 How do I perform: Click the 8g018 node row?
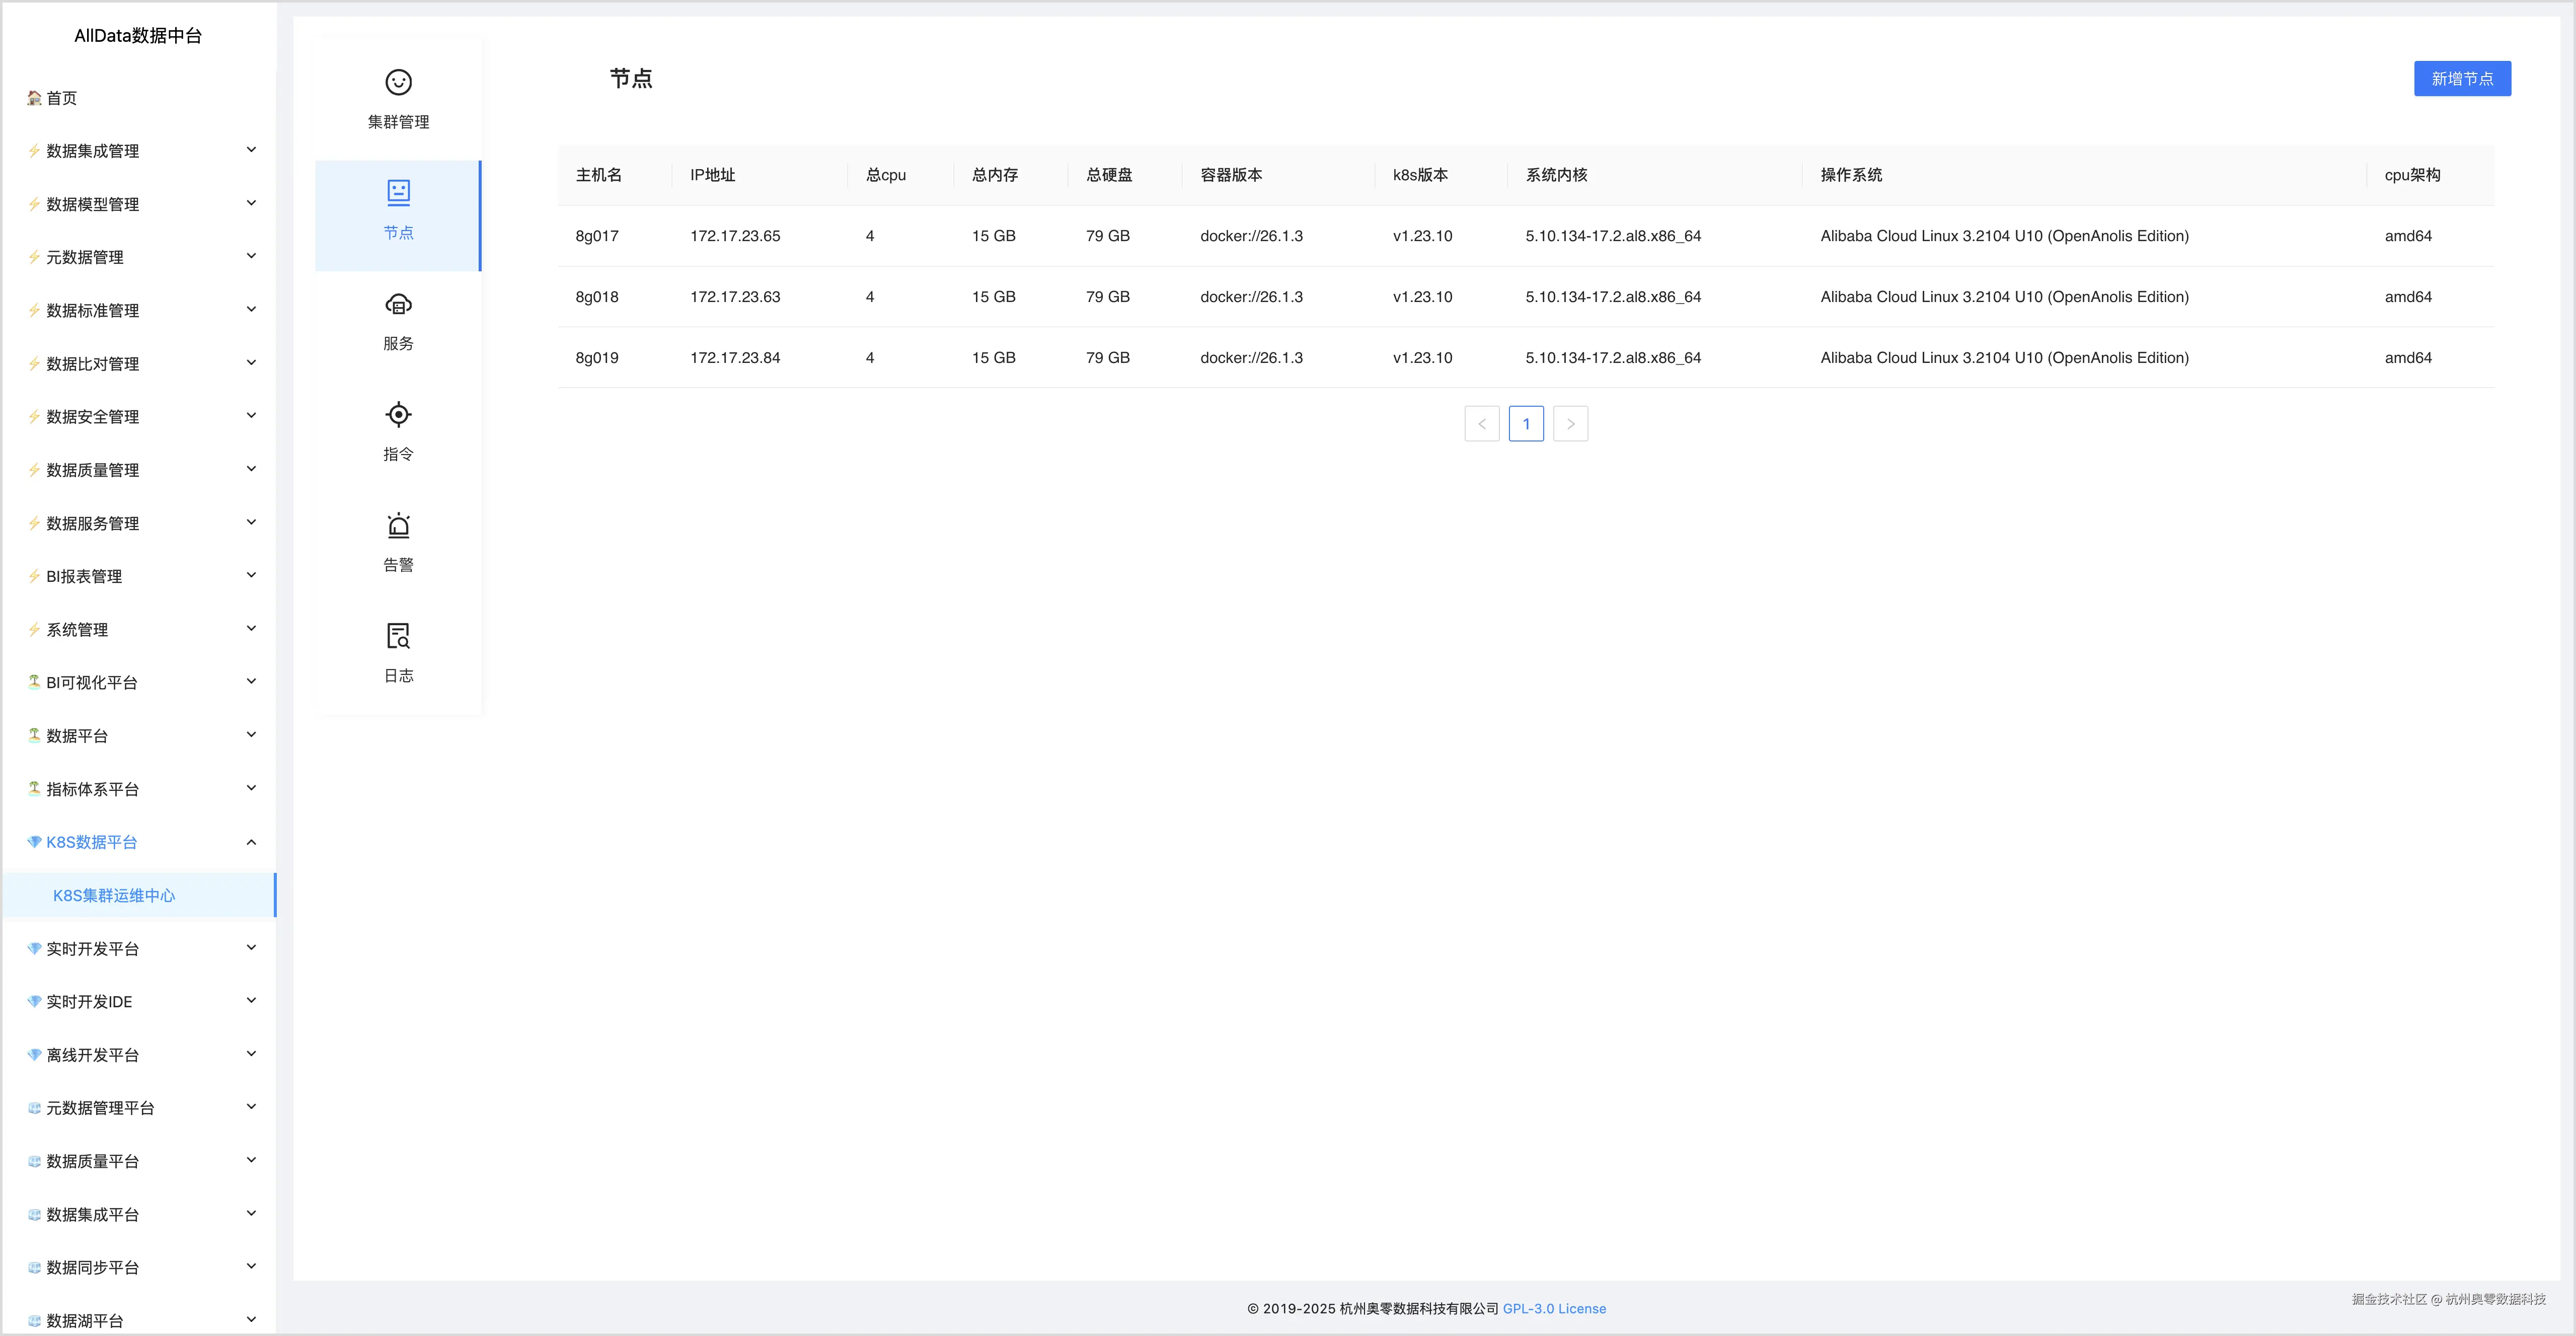pyautogui.click(x=597, y=297)
